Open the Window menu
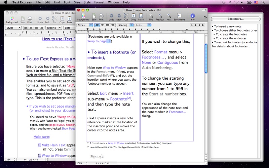This screenshot has width=269, height=168. click(114, 2)
